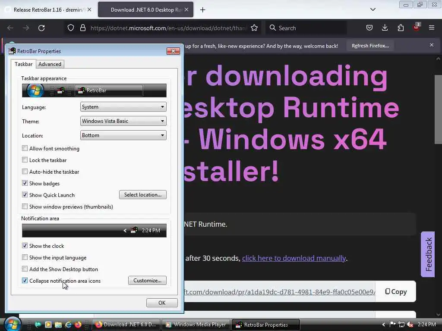Click the Firefox address bar URL
Image resolution: width=442 pixels, height=331 pixels.
(168, 28)
